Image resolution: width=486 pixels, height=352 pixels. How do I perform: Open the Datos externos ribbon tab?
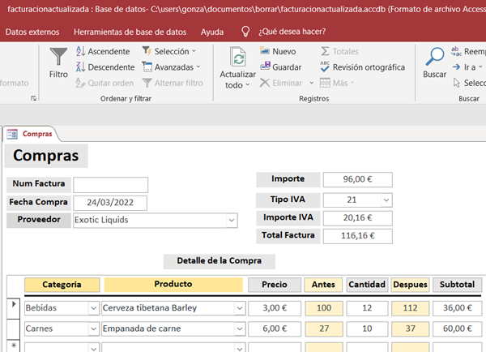click(x=32, y=32)
